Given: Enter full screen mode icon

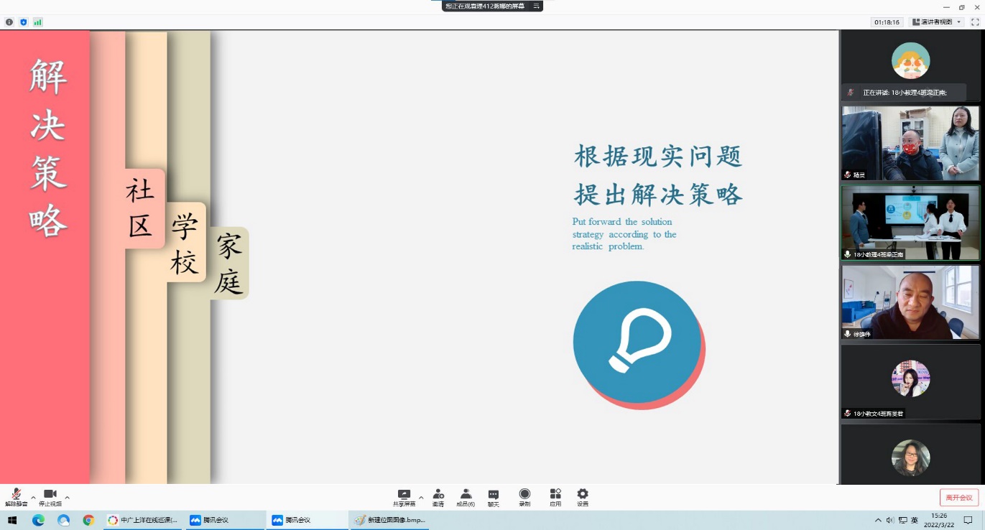Looking at the screenshot, I should point(975,22).
